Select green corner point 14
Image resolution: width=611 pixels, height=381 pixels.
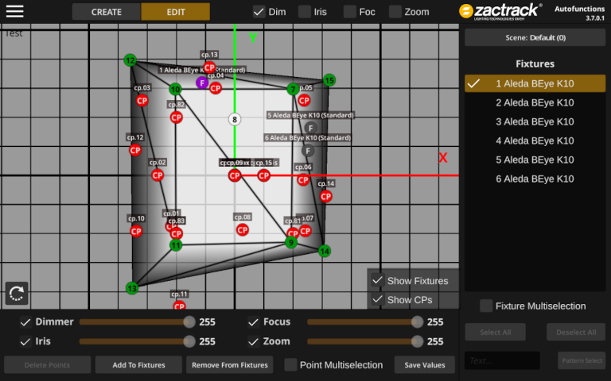pyautogui.click(x=325, y=251)
